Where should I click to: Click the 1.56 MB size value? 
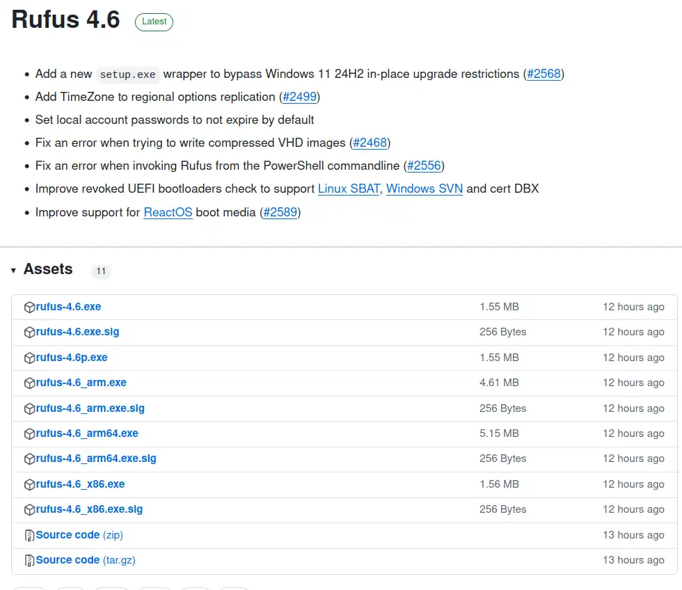[500, 484]
